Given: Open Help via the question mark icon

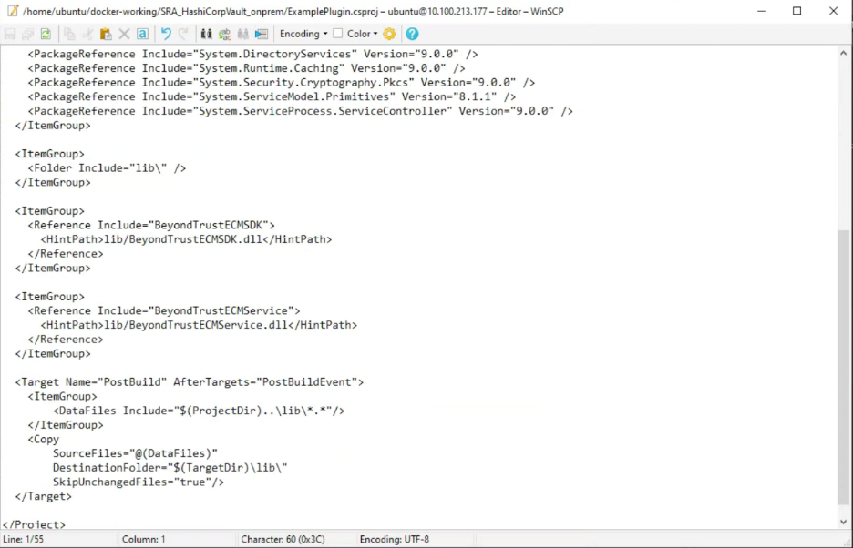Looking at the screenshot, I should [412, 34].
